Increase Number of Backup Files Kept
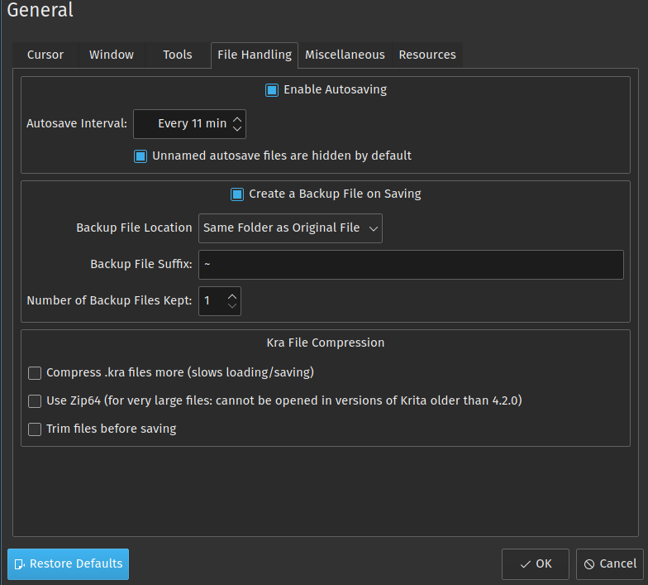Viewport: 648px width, 585px height. (232, 295)
